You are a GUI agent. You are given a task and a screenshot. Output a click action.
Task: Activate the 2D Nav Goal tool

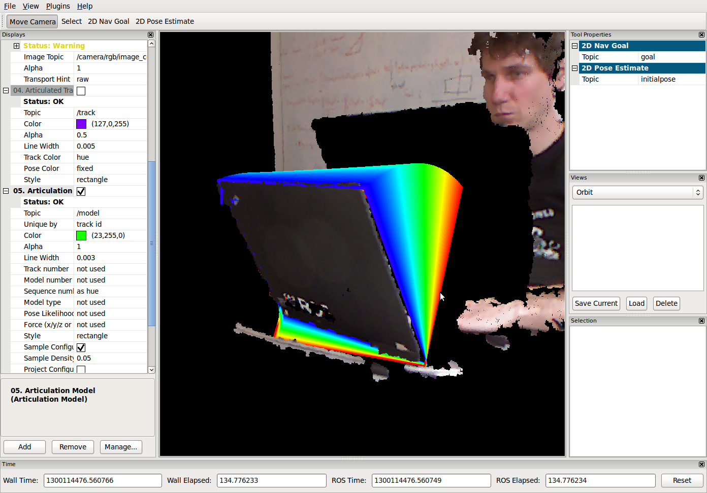pos(108,21)
